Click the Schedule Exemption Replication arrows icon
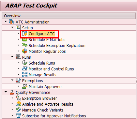Viewport: 137px width, 119px height. tap(25, 45)
